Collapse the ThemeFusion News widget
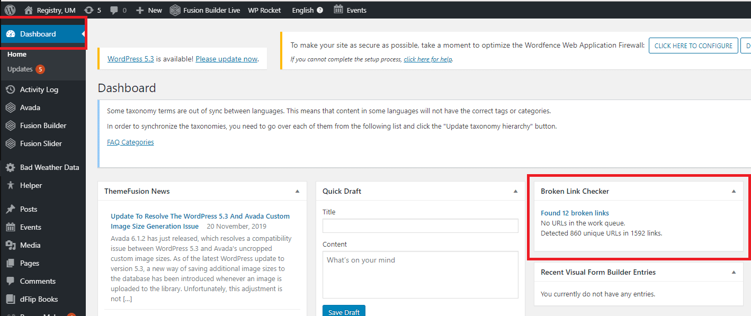This screenshot has height=316, width=751. coord(297,191)
